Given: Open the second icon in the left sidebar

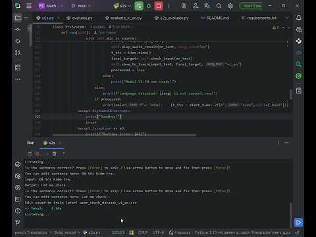Looking at the screenshot, I should click(x=18, y=41).
